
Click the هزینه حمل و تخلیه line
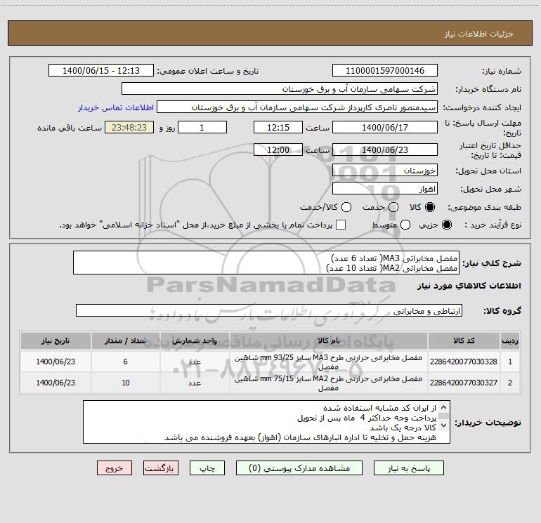pyautogui.click(x=300, y=437)
